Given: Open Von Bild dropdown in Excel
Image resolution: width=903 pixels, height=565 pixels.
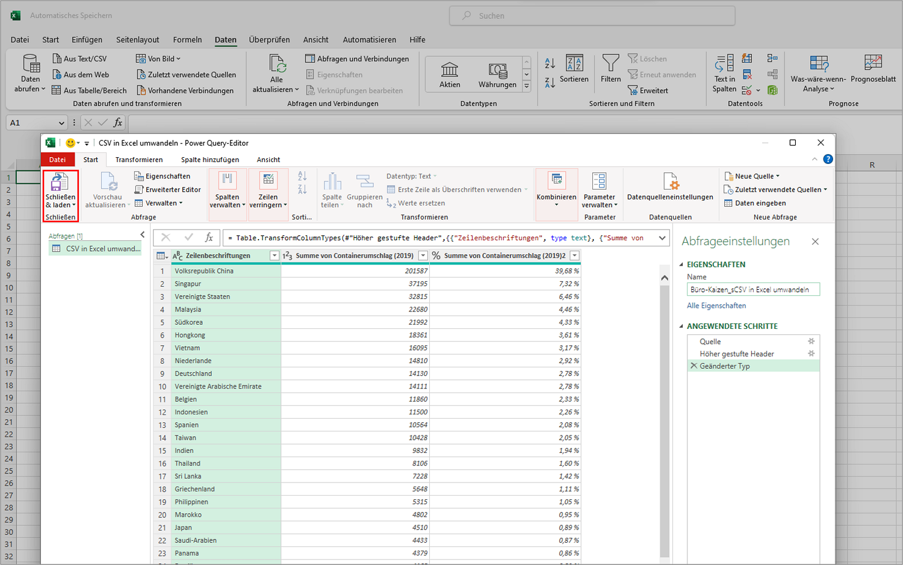Looking at the screenshot, I should coord(158,58).
